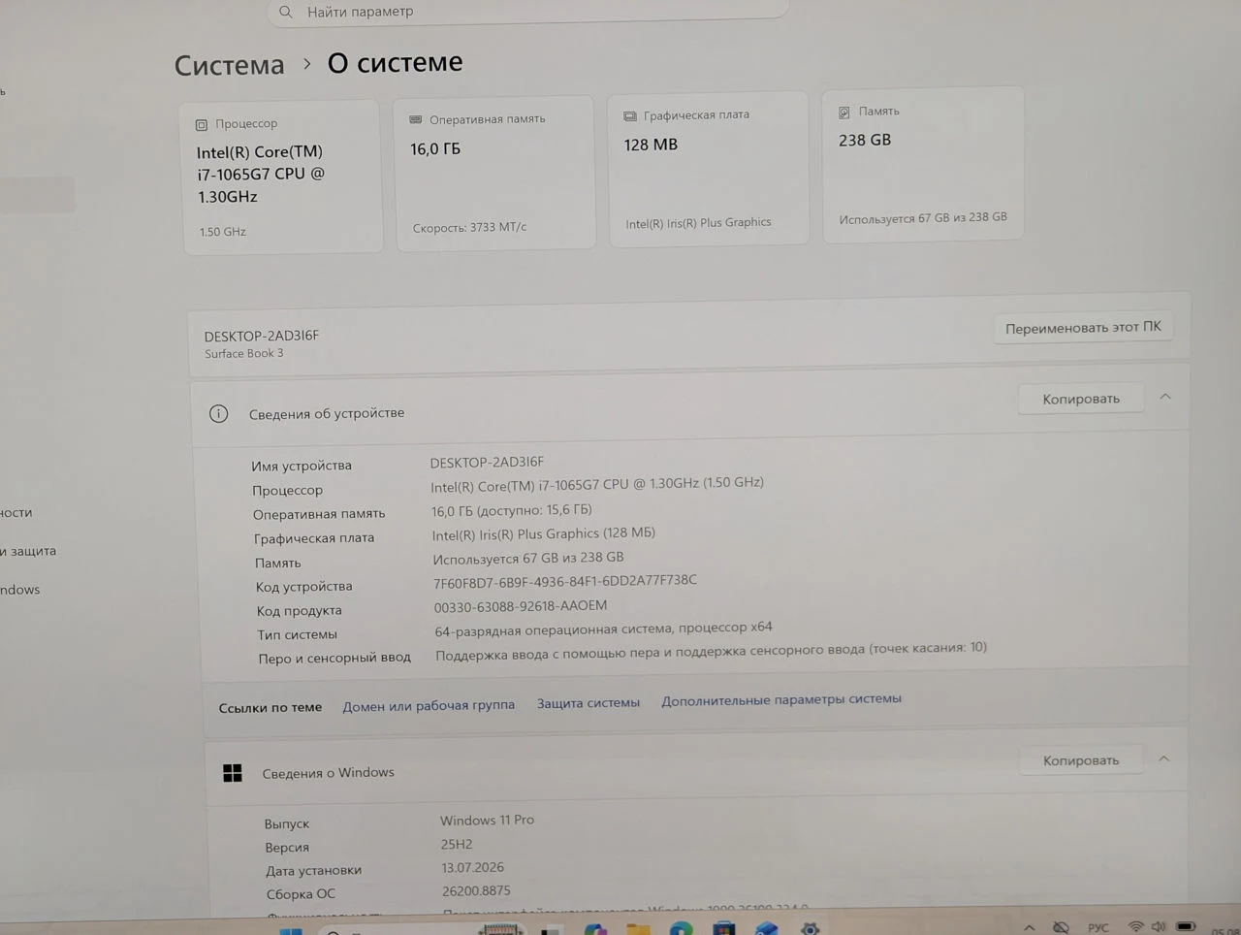Click the memory icon on the Оперативная память card
The image size is (1241, 935).
coord(416,120)
